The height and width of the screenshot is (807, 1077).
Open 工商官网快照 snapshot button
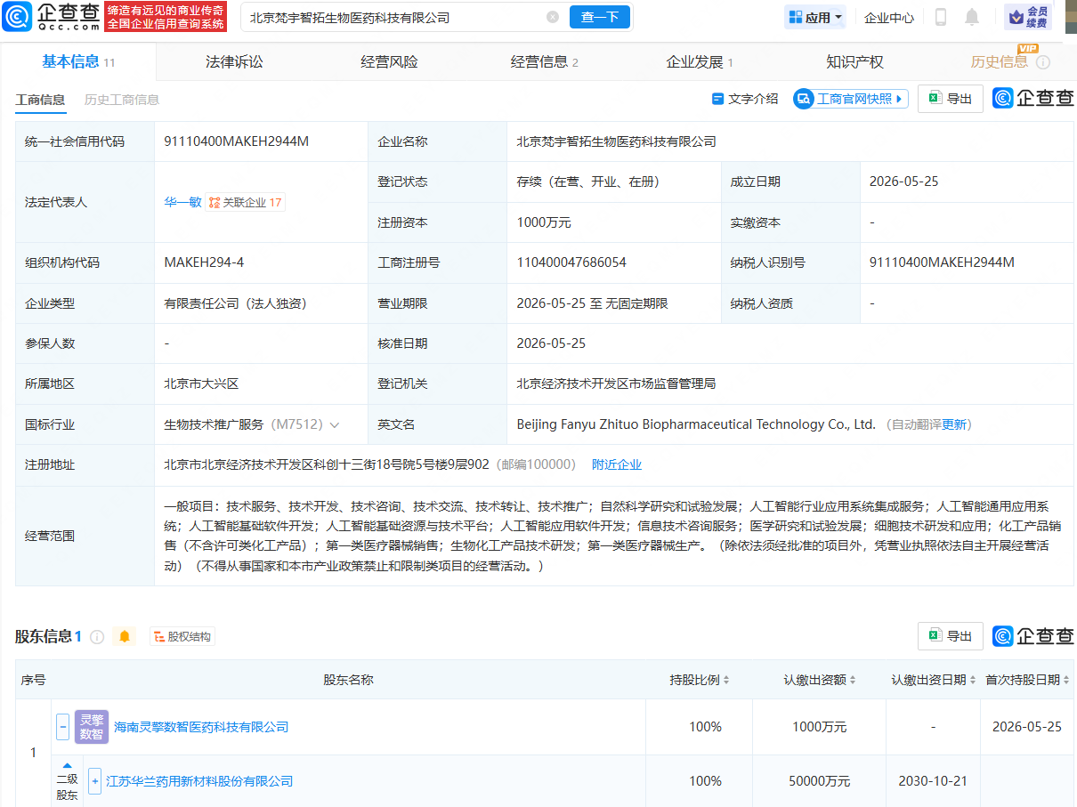pyautogui.click(x=851, y=99)
